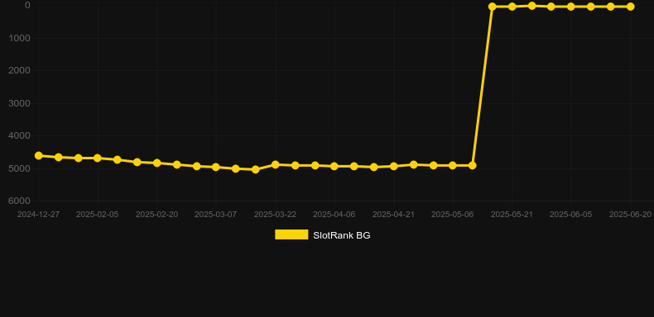Image resolution: width=654 pixels, height=317 pixels.
Task: Select the data point above 2025-04-06
Action: (x=334, y=167)
